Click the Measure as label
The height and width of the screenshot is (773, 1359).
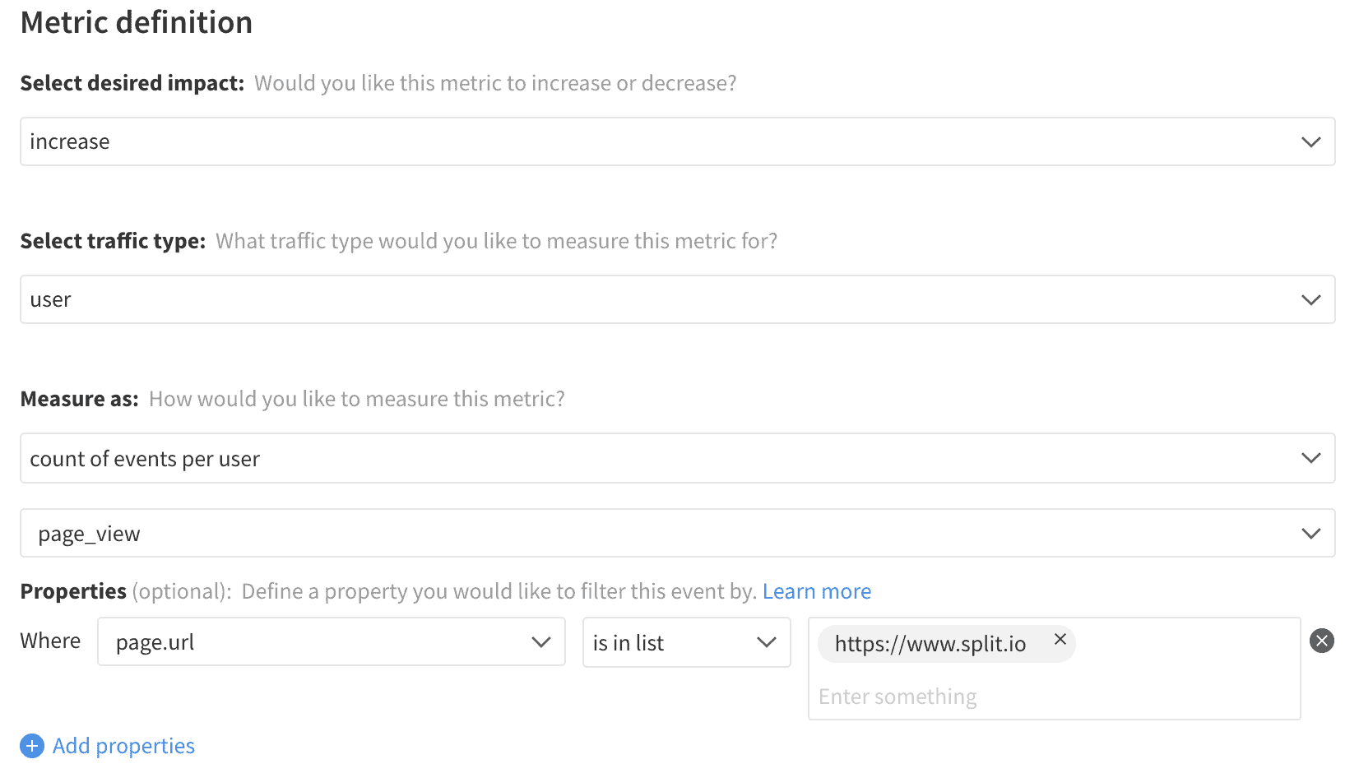(x=80, y=399)
